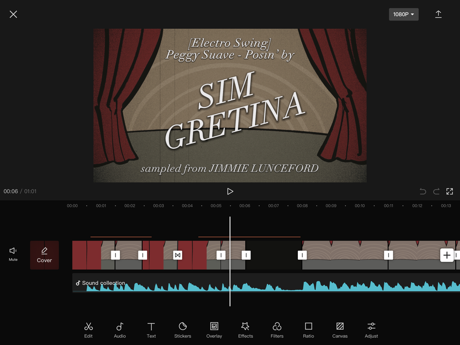This screenshot has height=345, width=460.
Task: Select the Sound collection audio track
Action: (x=266, y=283)
